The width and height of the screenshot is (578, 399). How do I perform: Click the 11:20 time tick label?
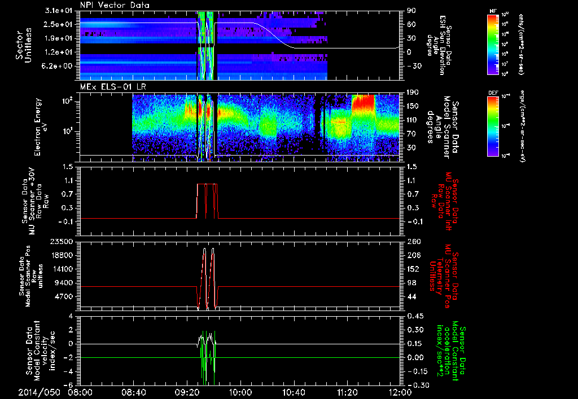pyautogui.click(x=347, y=392)
